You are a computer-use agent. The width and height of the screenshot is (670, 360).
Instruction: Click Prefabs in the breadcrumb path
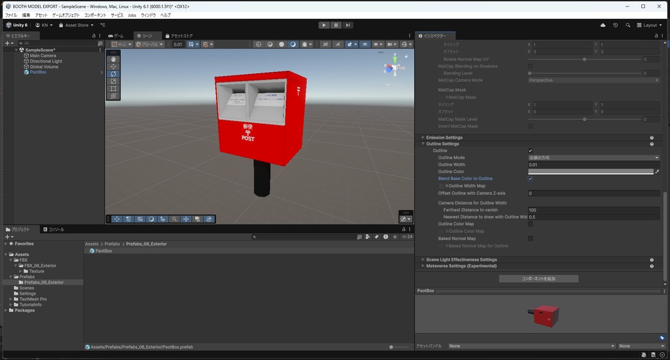point(112,243)
